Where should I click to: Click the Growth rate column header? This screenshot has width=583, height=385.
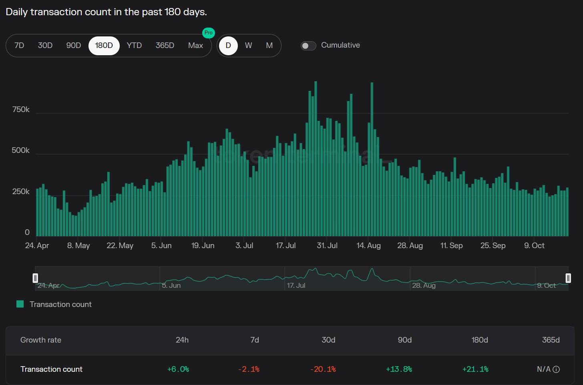(x=41, y=340)
